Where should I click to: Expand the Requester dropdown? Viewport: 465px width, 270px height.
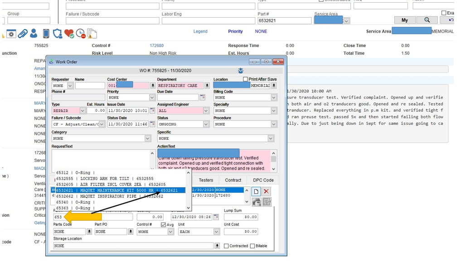(70, 85)
